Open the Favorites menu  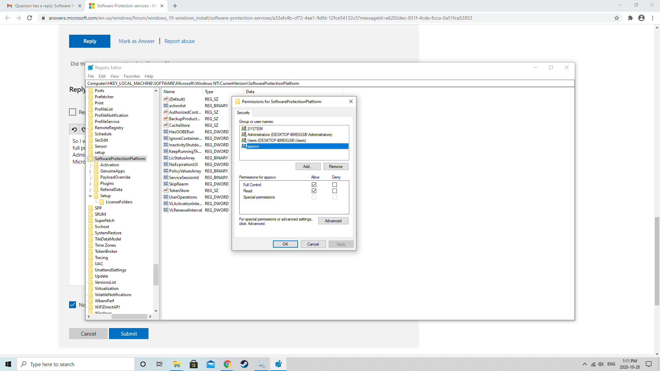[x=132, y=76]
